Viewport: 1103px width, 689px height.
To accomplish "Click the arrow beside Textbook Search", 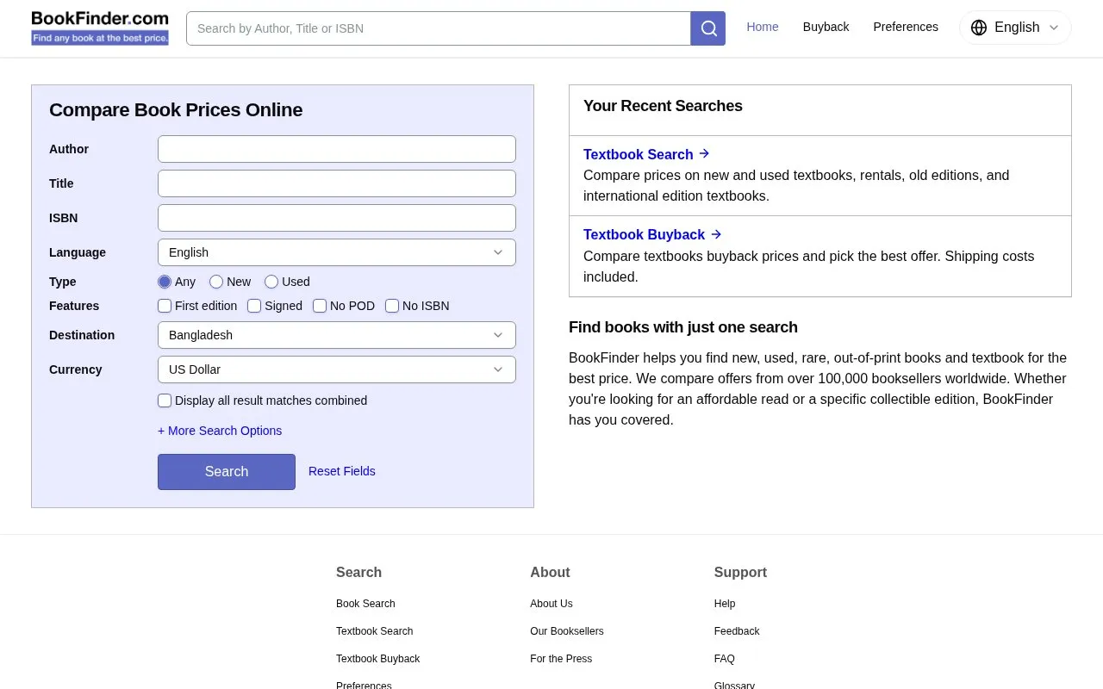I will click(704, 153).
